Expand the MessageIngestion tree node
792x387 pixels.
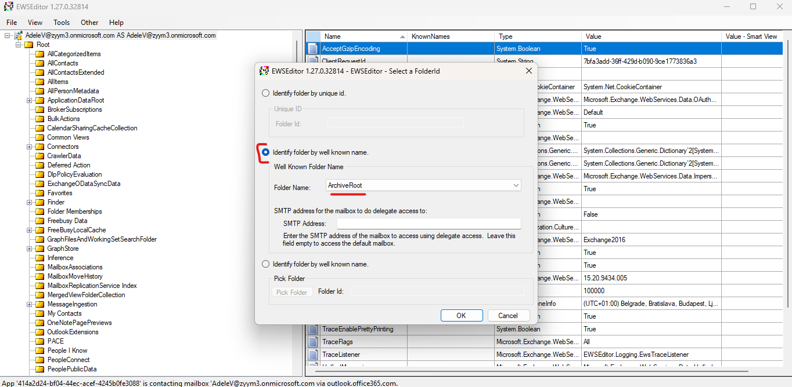point(29,304)
